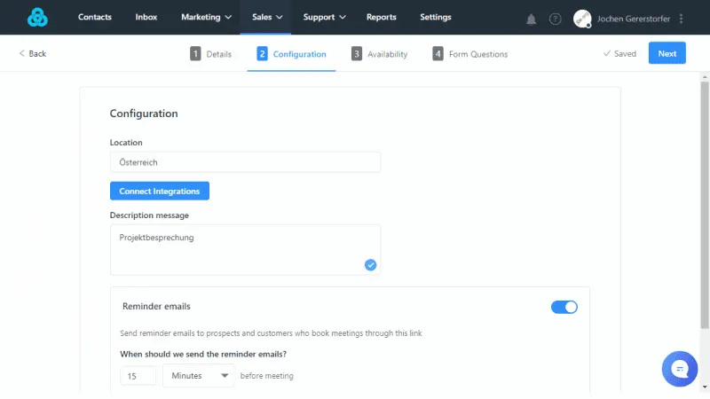Click the Location field containing Österreich

tap(245, 162)
